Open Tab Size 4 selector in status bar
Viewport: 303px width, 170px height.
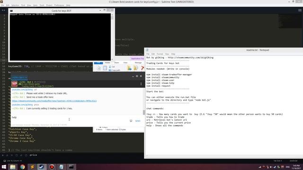277,161
